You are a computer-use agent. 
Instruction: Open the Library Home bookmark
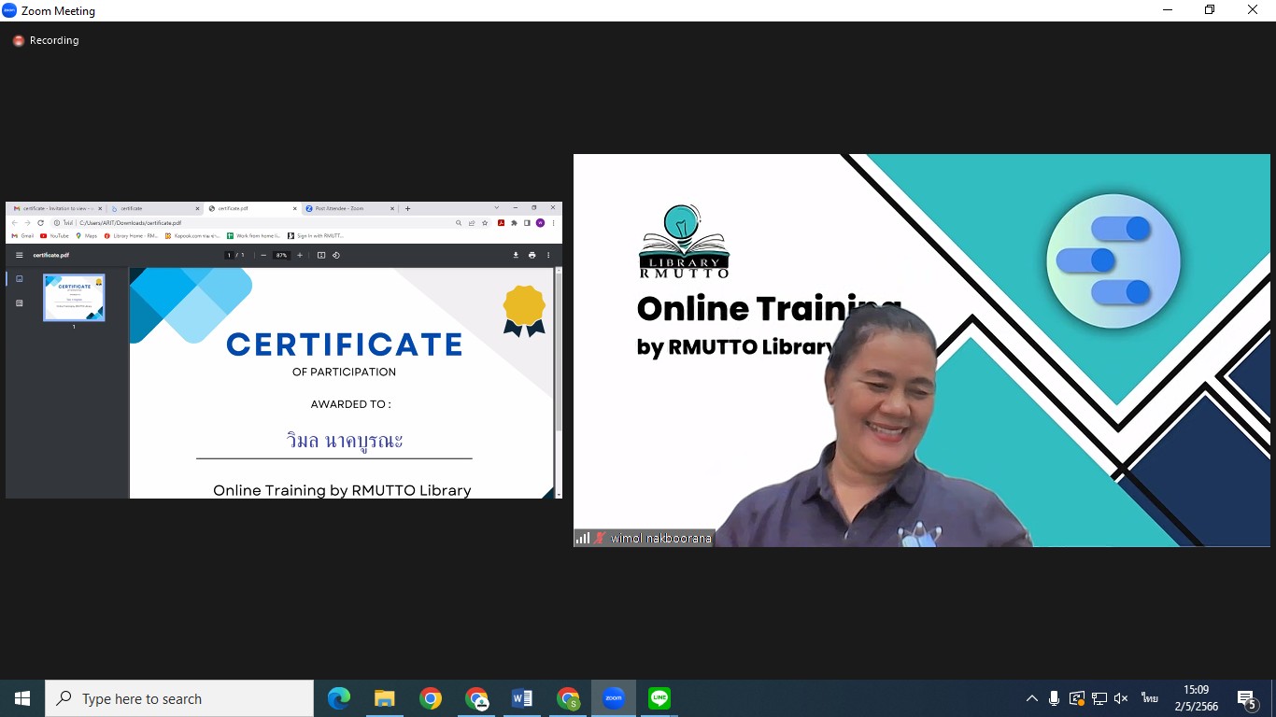(132, 236)
